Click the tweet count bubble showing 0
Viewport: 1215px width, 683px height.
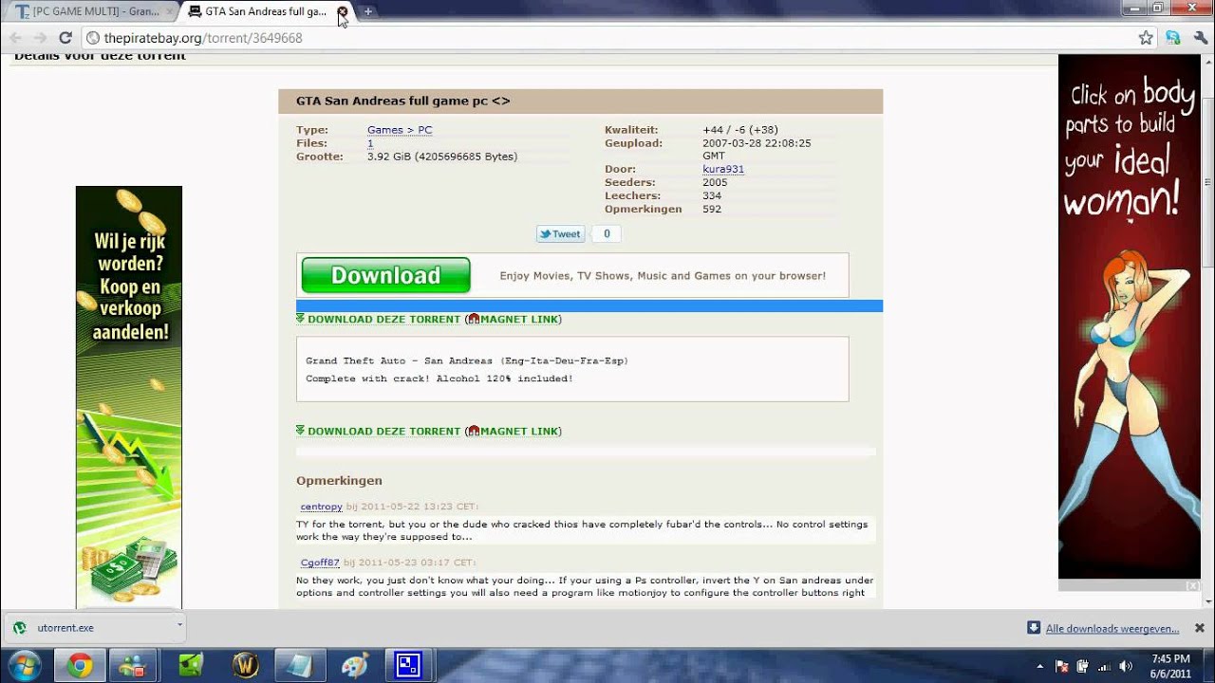click(x=607, y=233)
